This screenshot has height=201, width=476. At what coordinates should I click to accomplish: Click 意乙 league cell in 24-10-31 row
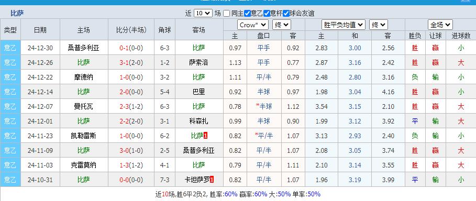pyautogui.click(x=10, y=180)
